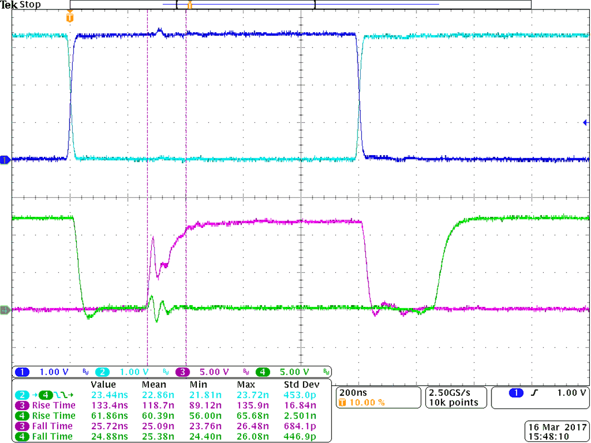
Task: Click the Tek logo
Action: [9, 4]
